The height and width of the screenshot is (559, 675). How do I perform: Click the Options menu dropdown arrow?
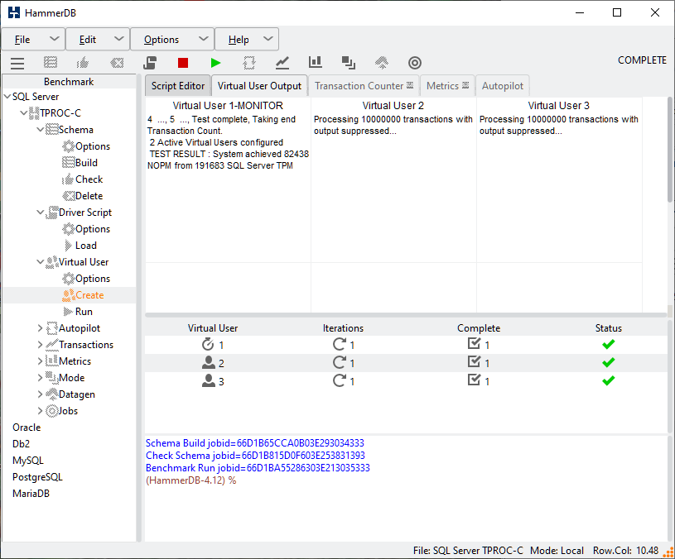pyautogui.click(x=203, y=39)
